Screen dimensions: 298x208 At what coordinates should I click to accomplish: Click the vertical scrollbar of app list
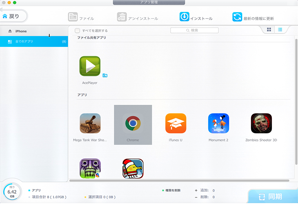[296, 102]
